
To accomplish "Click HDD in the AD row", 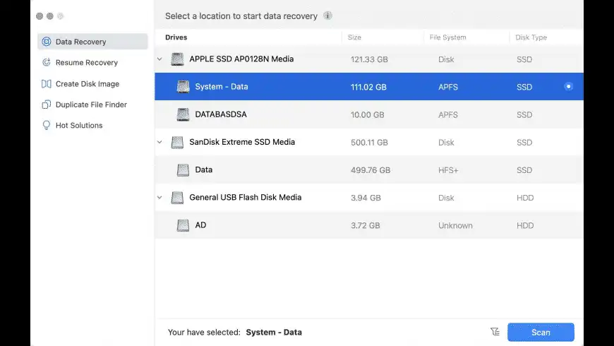I will (x=525, y=226).
